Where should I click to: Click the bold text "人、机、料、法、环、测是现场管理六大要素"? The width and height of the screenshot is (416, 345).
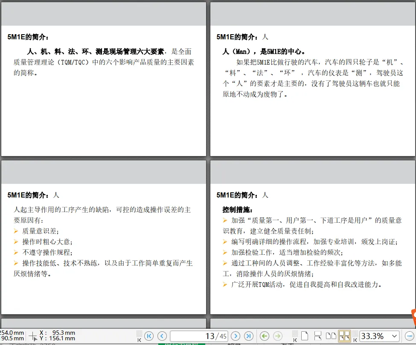tap(96, 51)
